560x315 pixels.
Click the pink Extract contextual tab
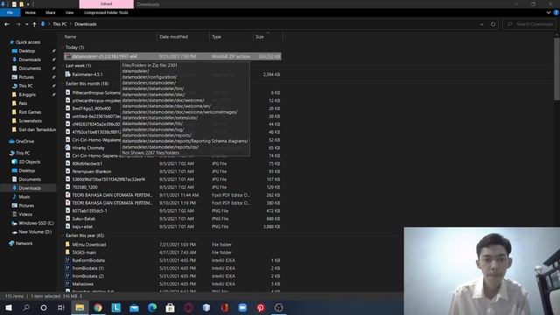pyautogui.click(x=107, y=4)
